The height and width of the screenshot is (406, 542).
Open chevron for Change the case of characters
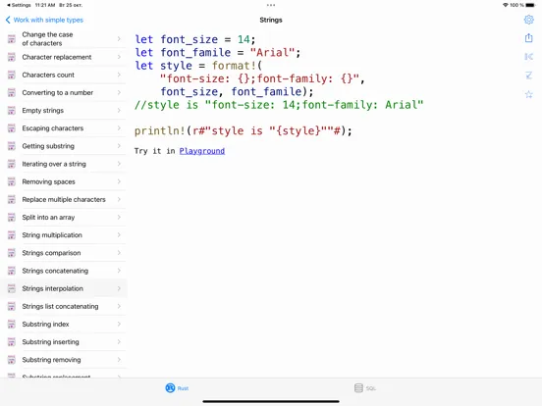(x=119, y=38)
